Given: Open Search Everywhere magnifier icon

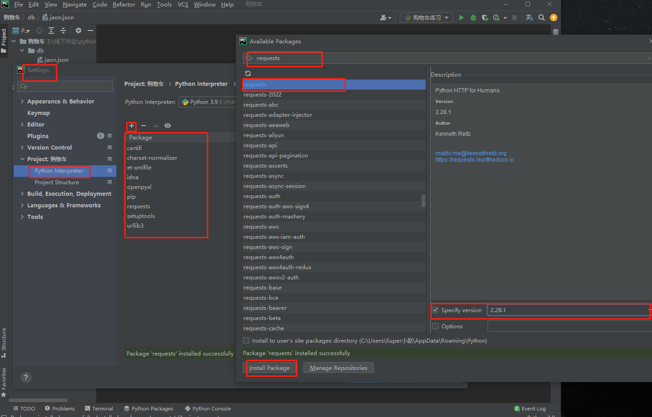Looking at the screenshot, I should [x=542, y=18].
